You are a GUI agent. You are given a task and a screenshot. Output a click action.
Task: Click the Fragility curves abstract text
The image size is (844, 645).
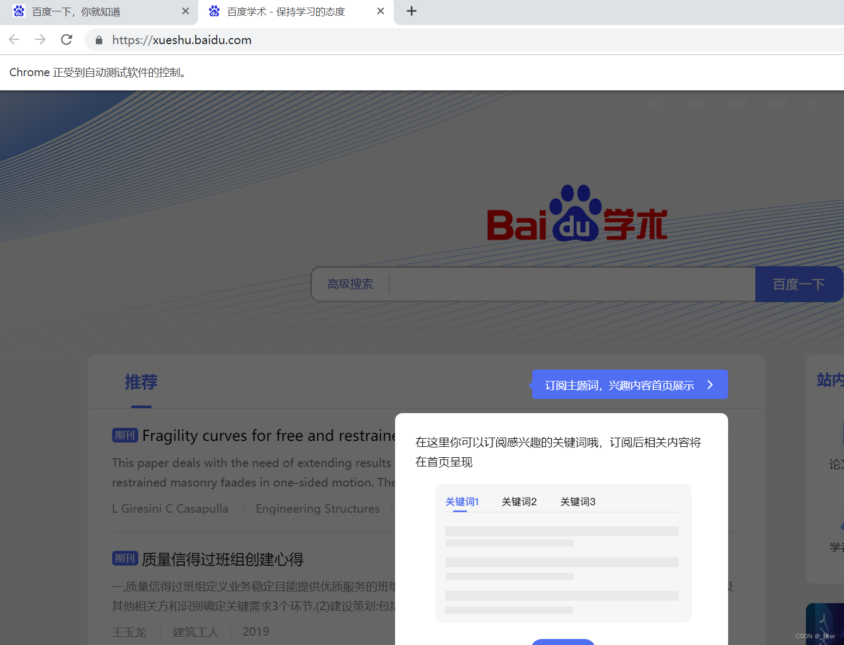tap(254, 472)
